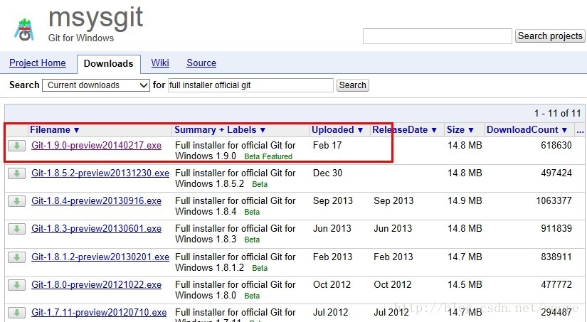
Task: Click the 'Sep 2013' release date cell
Action: [393, 201]
